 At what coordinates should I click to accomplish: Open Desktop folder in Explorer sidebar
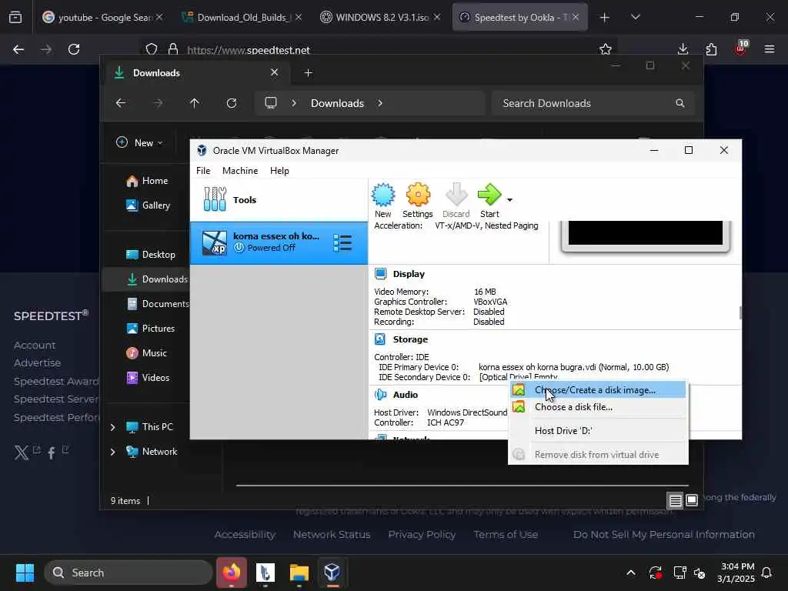151,255
